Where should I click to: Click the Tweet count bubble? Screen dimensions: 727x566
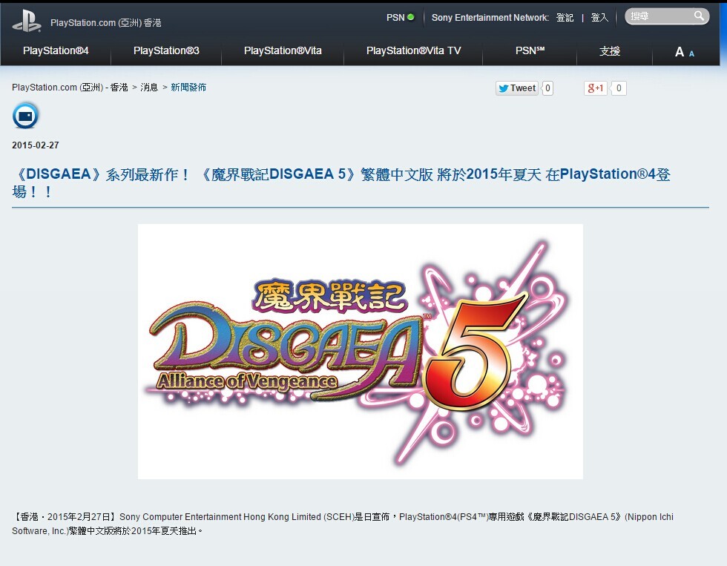coord(547,88)
